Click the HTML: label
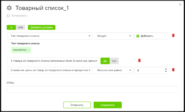This screenshot has height=112, width=185. 11,83
